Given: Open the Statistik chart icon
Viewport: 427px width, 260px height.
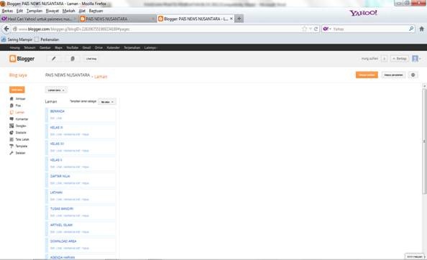Looking at the screenshot, I should 12,132.
